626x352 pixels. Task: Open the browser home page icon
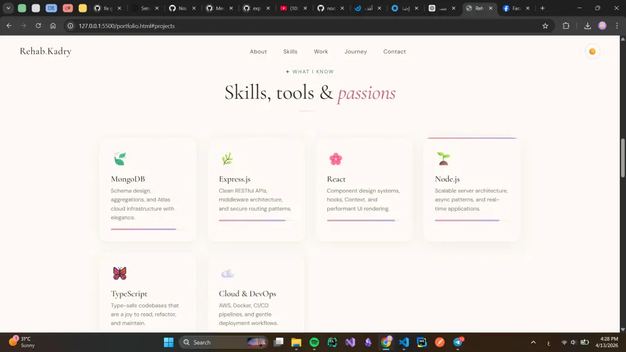point(53,26)
